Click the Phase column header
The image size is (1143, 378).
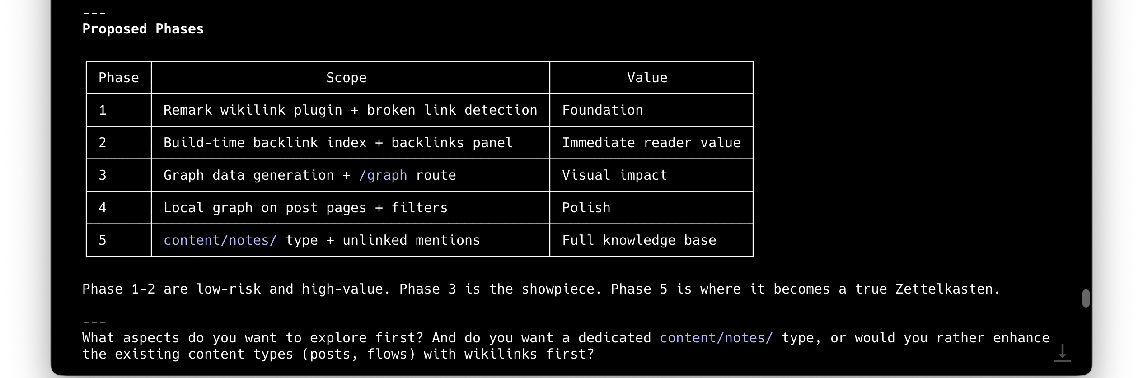(x=118, y=78)
